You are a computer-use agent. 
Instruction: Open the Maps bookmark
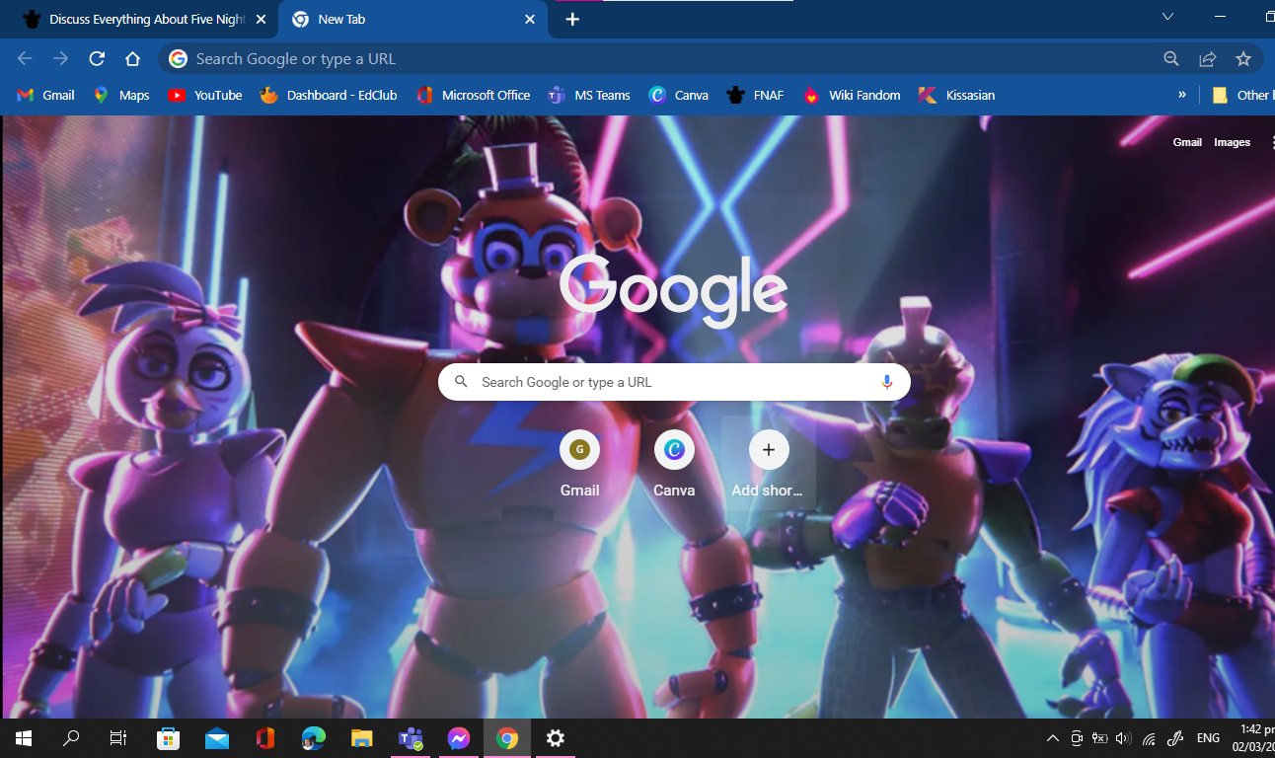click(x=121, y=96)
